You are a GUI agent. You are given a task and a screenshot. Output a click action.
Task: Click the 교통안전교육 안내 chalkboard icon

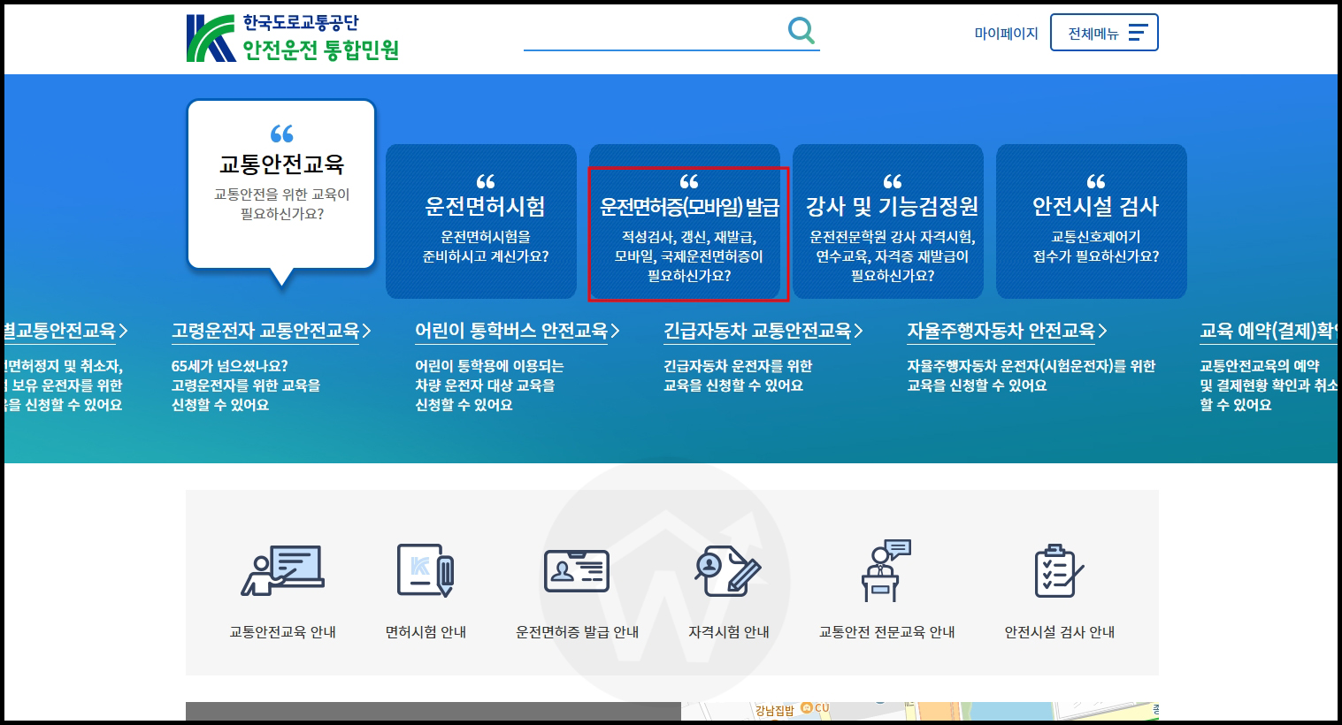pos(281,570)
